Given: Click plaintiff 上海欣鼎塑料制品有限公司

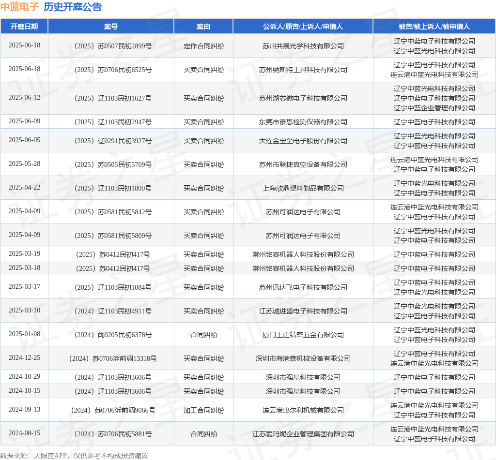Looking at the screenshot, I should coord(303,188).
